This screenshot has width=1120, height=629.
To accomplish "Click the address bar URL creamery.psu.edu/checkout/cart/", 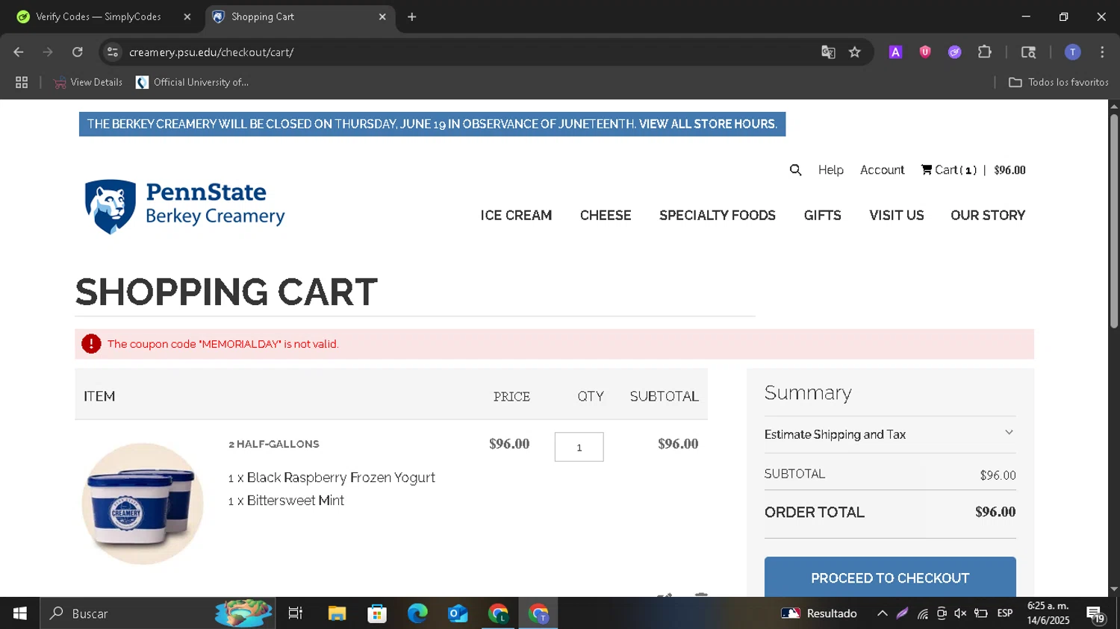I will click(211, 52).
